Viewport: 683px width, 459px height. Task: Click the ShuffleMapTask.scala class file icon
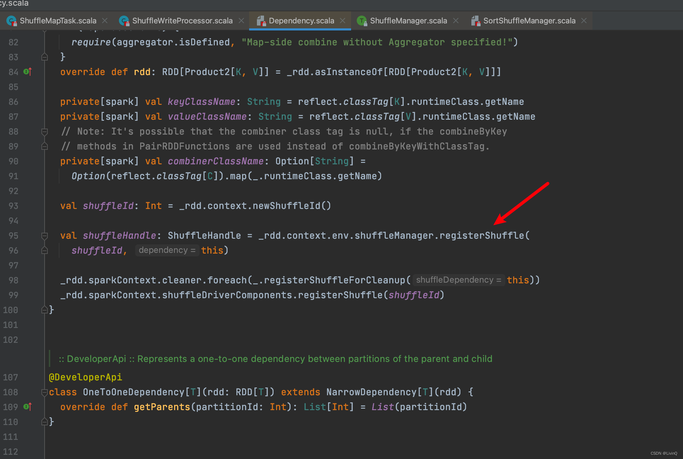tap(12, 21)
